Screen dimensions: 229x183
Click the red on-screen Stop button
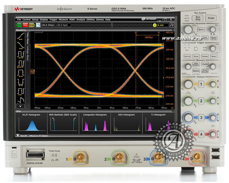pos(25,25)
